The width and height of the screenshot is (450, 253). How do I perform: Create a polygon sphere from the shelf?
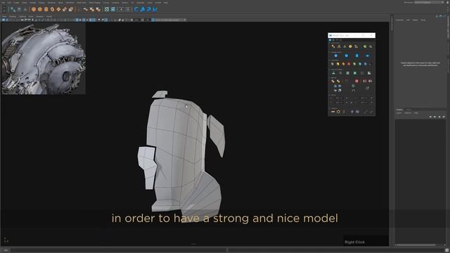click(34, 9)
